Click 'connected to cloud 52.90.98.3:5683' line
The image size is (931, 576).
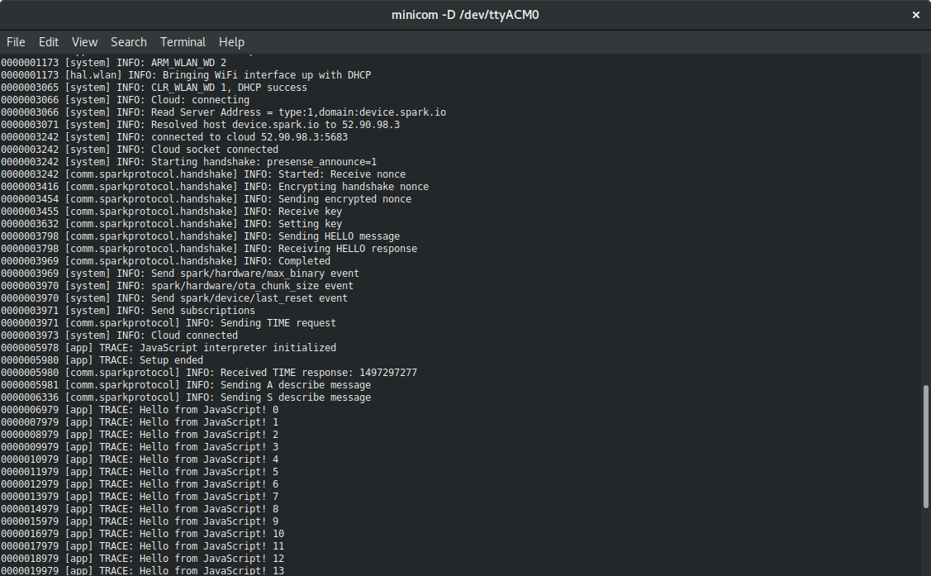click(174, 137)
